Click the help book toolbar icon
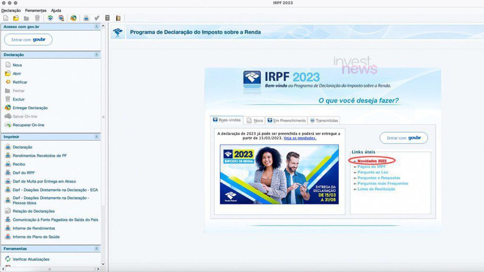This screenshot has height=272, width=484. coord(118,18)
